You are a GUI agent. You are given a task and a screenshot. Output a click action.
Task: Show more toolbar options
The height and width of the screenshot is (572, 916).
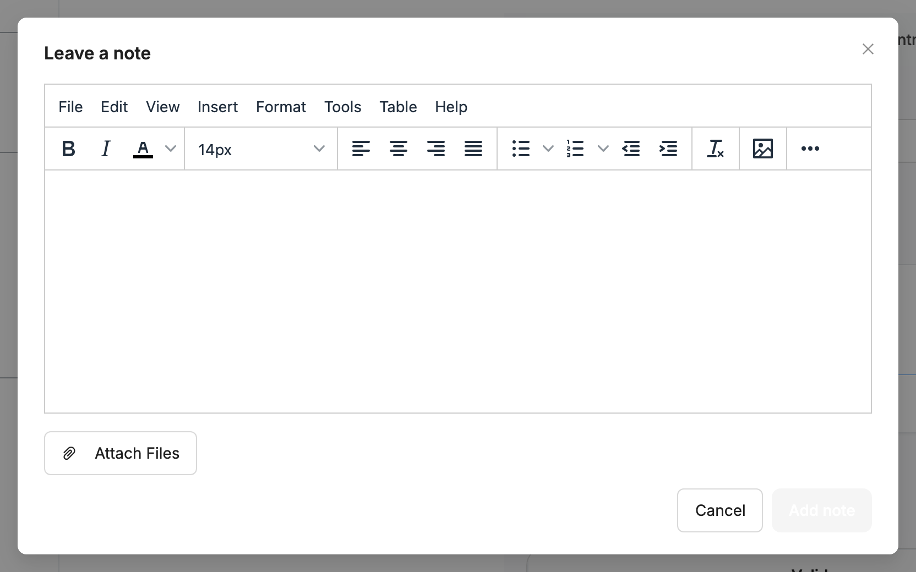pos(810,148)
